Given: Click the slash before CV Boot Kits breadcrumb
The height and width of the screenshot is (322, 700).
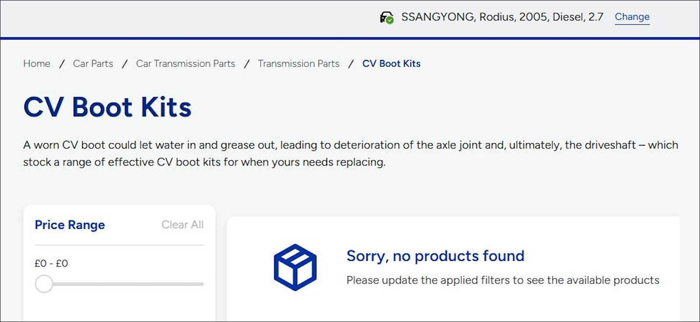Looking at the screenshot, I should click(x=351, y=64).
